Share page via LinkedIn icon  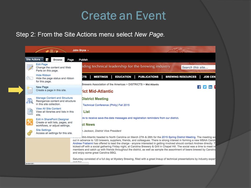pos(210,87)
